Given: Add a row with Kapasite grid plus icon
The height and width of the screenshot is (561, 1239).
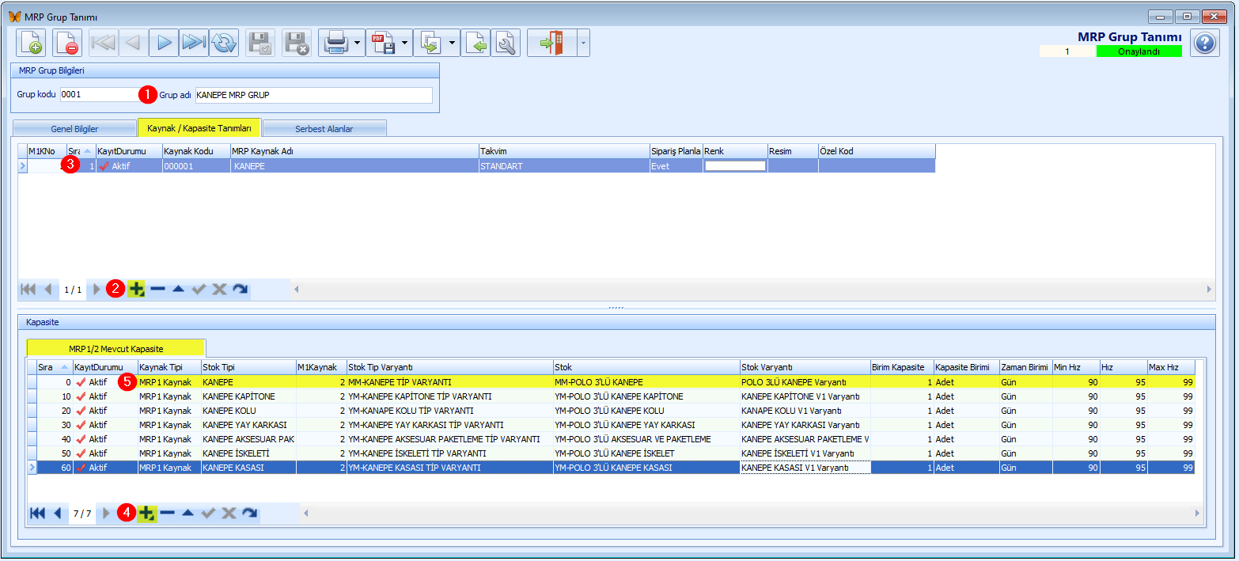Looking at the screenshot, I should point(146,514).
